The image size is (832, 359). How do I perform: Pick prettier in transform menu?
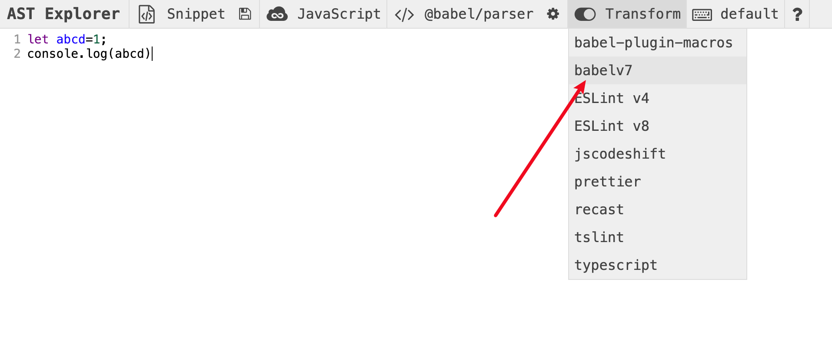(x=608, y=182)
